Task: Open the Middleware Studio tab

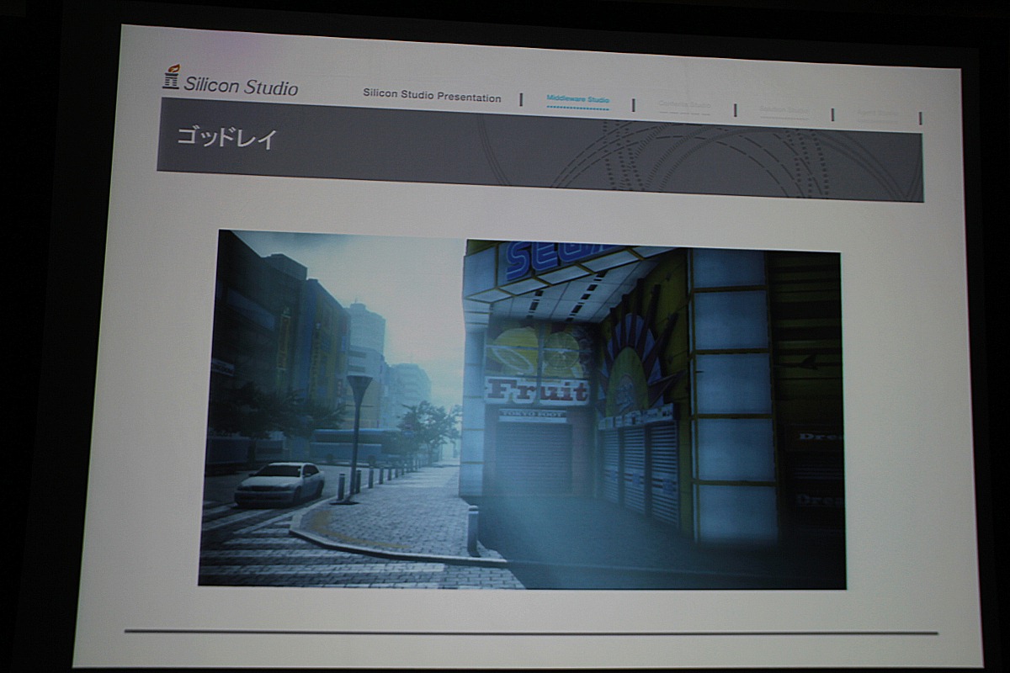Action: [x=577, y=100]
